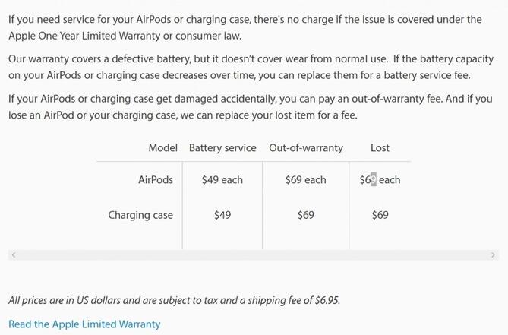
Task: Click the AirPods $69 each out-of-warranty cell
Action: 306,179
